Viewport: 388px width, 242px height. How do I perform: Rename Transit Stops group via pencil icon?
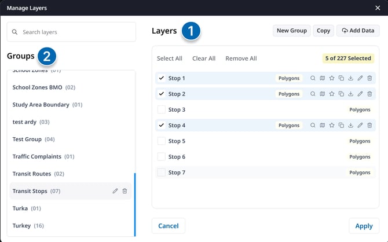115,191
